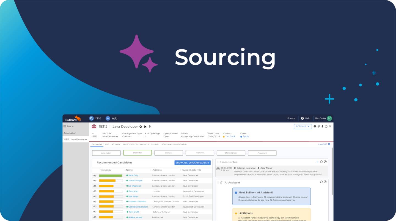The width and height of the screenshot is (396, 221).
Task: Click the map pin location icon
Action: [x=150, y=127]
